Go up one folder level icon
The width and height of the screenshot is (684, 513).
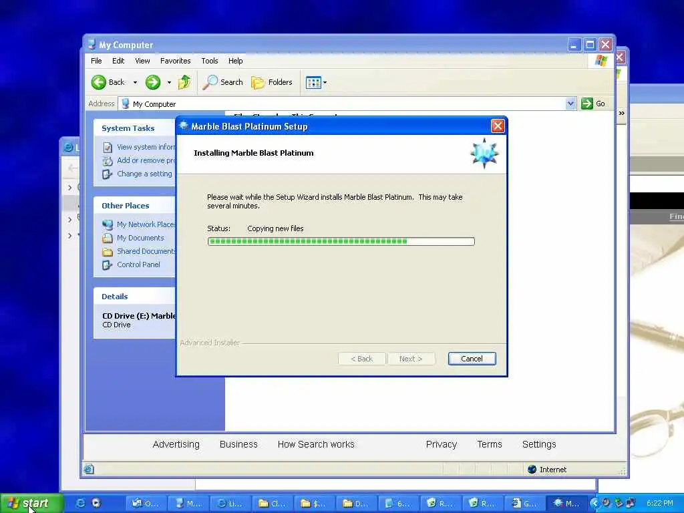(x=184, y=82)
